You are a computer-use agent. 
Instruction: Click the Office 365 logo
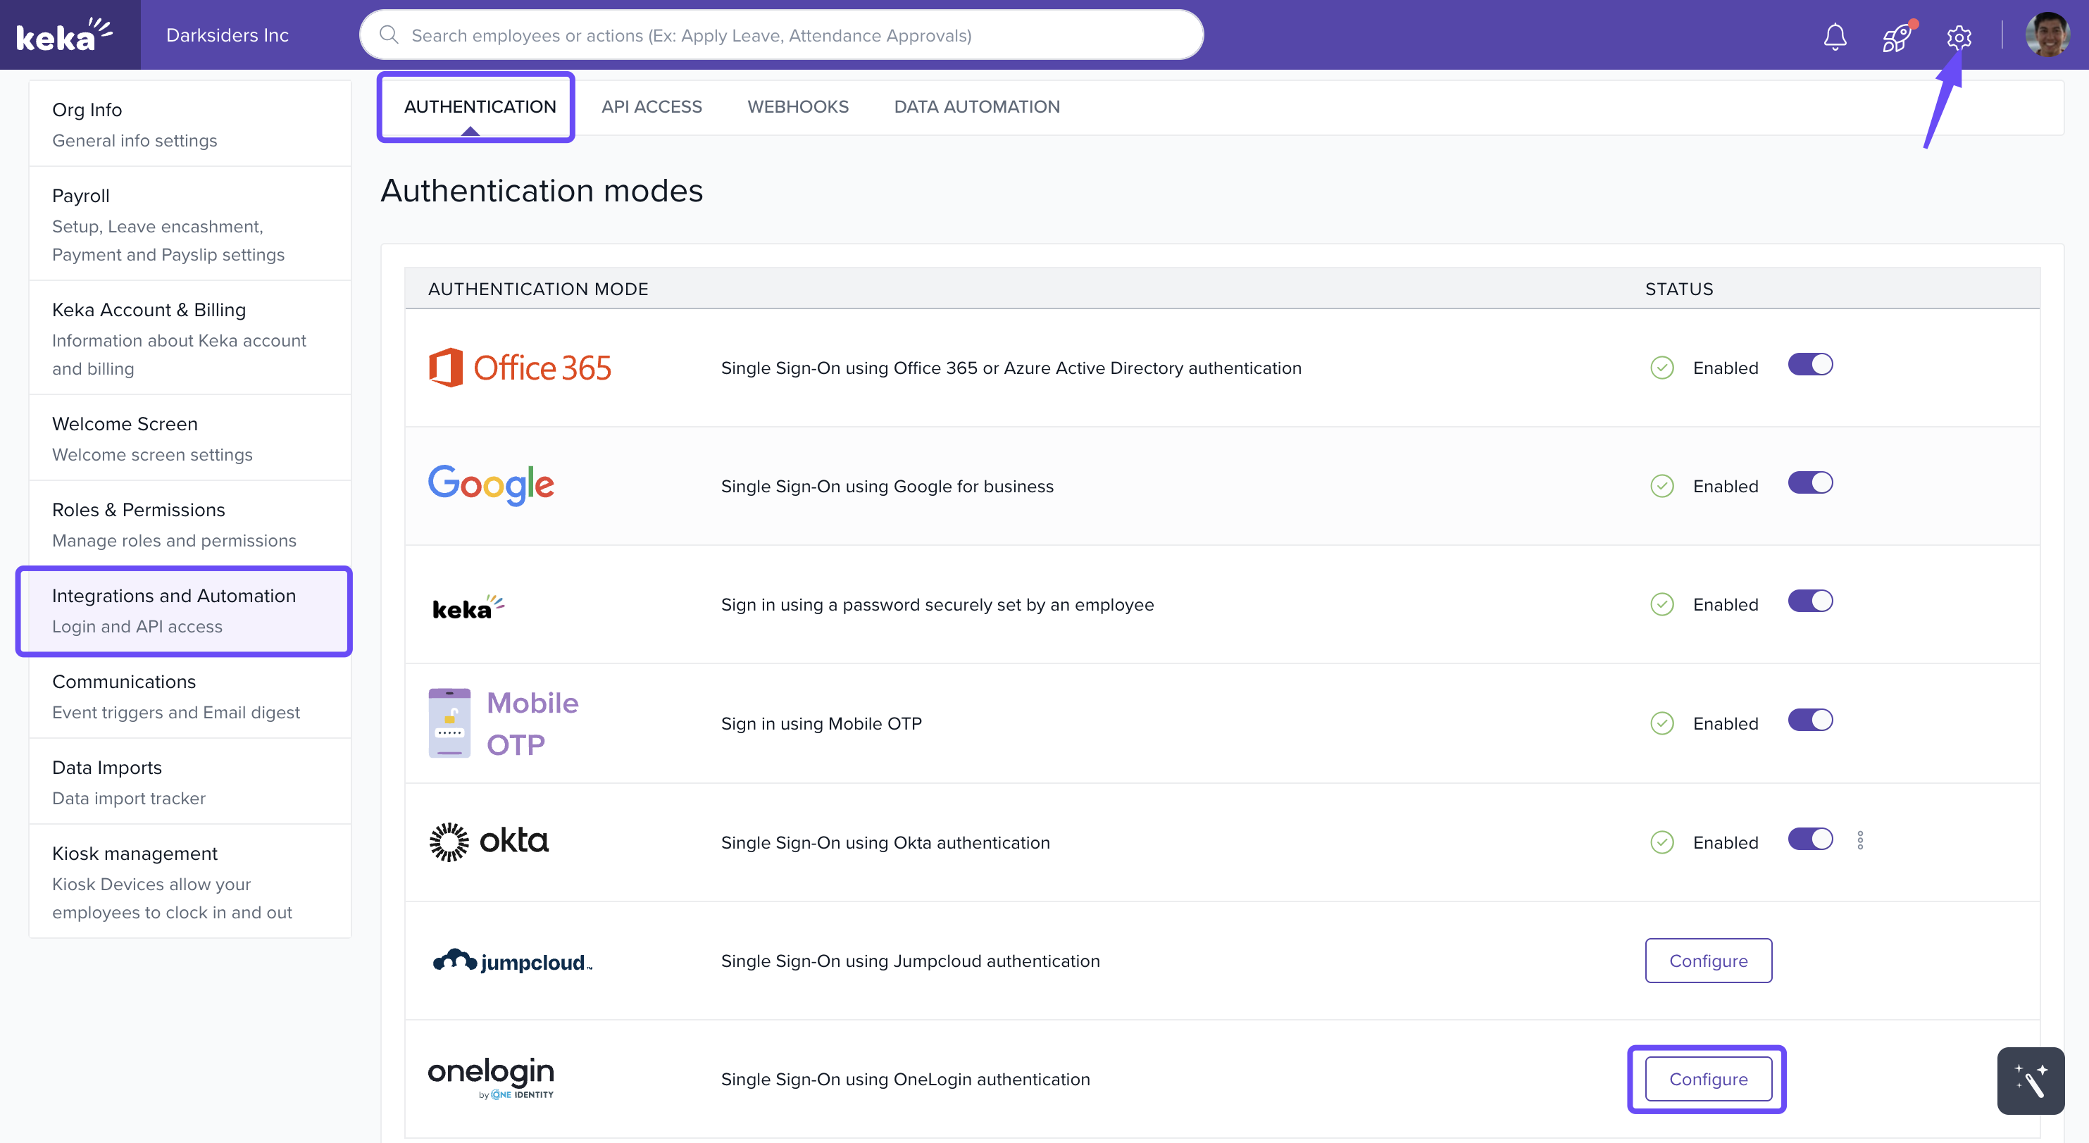click(520, 368)
